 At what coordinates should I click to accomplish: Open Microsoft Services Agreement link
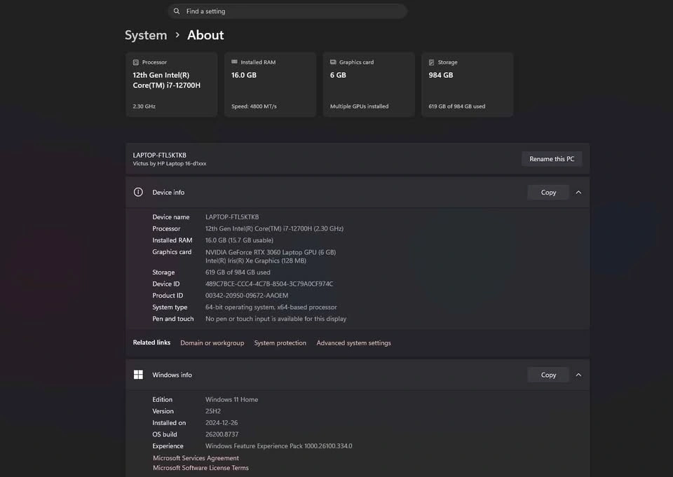tap(196, 457)
